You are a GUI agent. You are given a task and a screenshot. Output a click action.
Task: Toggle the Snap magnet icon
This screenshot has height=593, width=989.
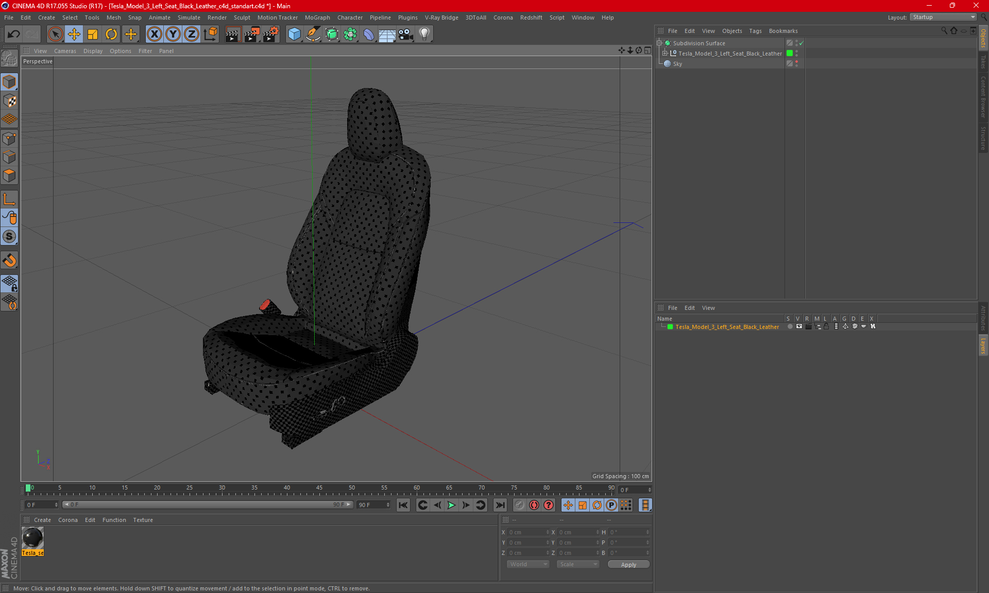point(10,260)
